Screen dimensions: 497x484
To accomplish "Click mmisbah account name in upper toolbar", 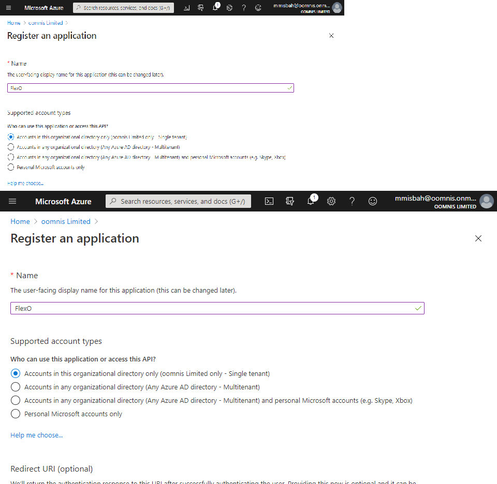I will (x=301, y=6).
